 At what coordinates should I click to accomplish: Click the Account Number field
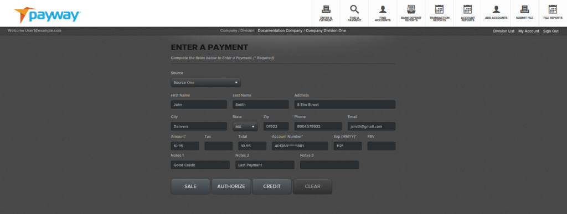(300, 146)
